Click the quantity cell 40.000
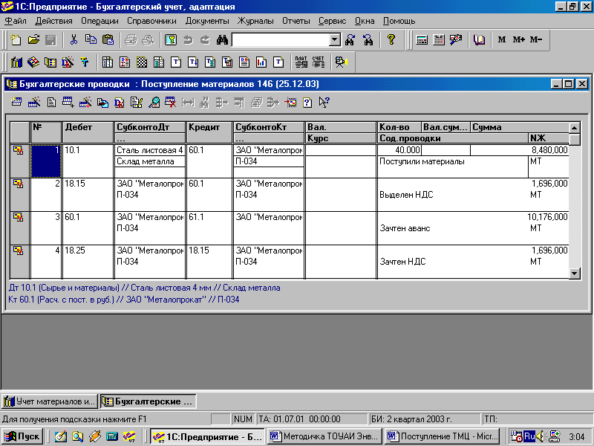Image resolution: width=594 pixels, height=446 pixels. (x=399, y=150)
